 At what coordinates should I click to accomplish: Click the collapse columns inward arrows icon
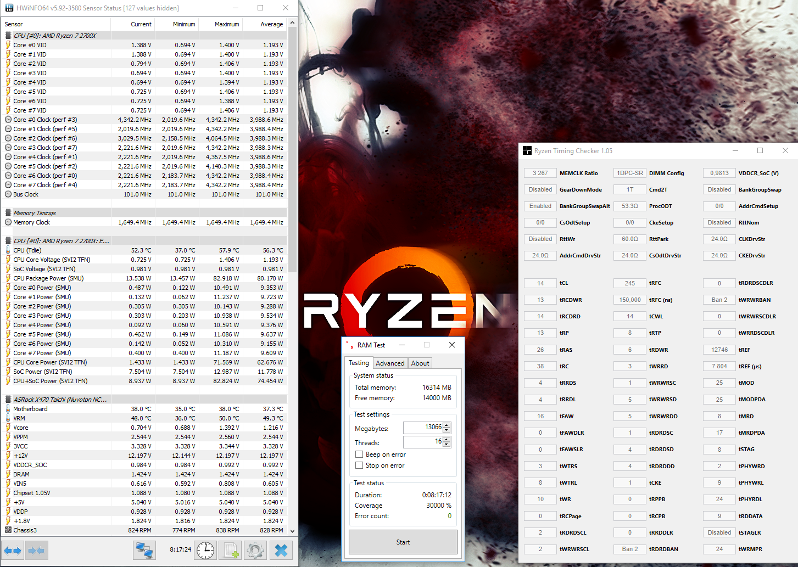36,551
